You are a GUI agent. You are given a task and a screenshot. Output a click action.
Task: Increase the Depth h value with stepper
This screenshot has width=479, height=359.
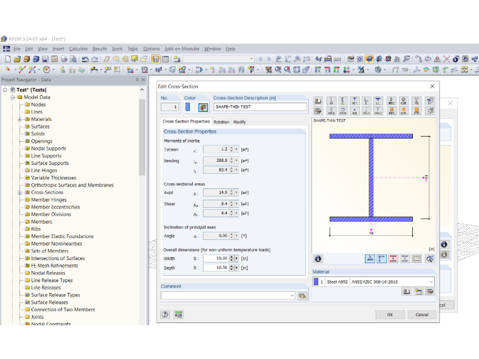(x=231, y=266)
